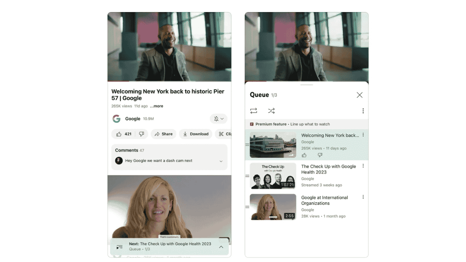Image resolution: width=466 pixels, height=262 pixels.
Task: Tap 'Line up what to watch' text
Action: [x=310, y=124]
